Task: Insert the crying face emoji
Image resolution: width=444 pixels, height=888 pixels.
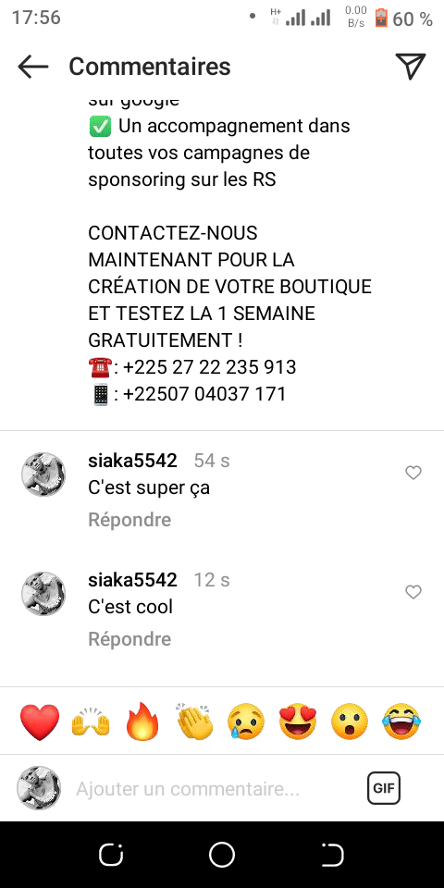Action: click(246, 721)
